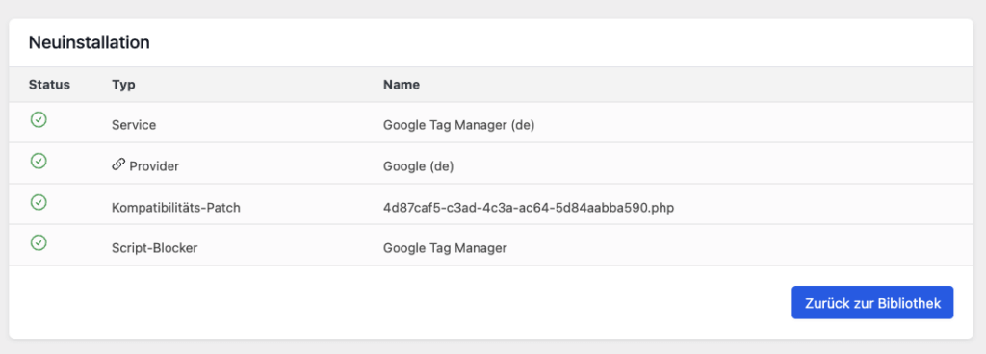Select the 4d87caf5 php patch filename
986x354 pixels.
[529, 207]
